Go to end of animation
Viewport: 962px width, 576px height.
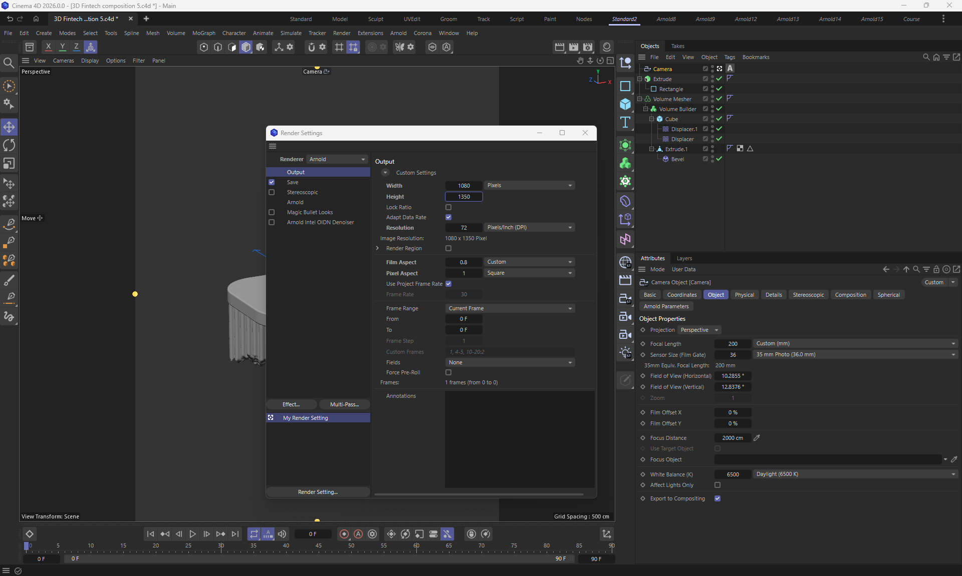click(235, 534)
